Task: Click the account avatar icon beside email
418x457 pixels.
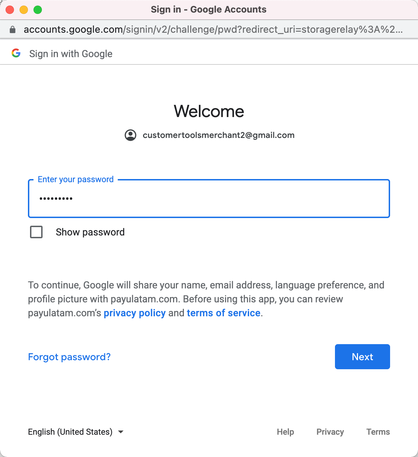Action: [130, 135]
